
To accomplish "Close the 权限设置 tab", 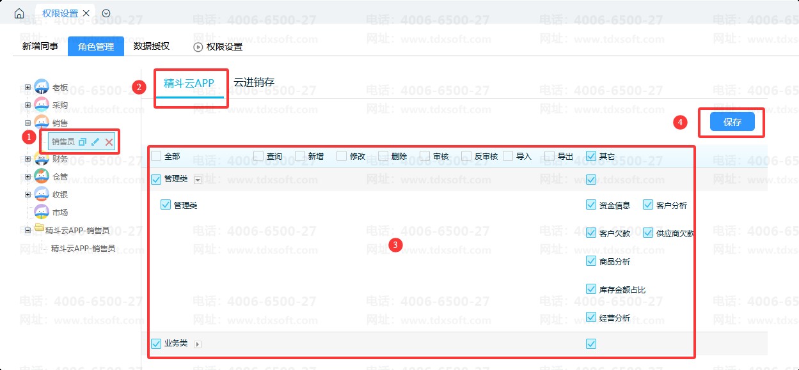I will click(x=86, y=13).
